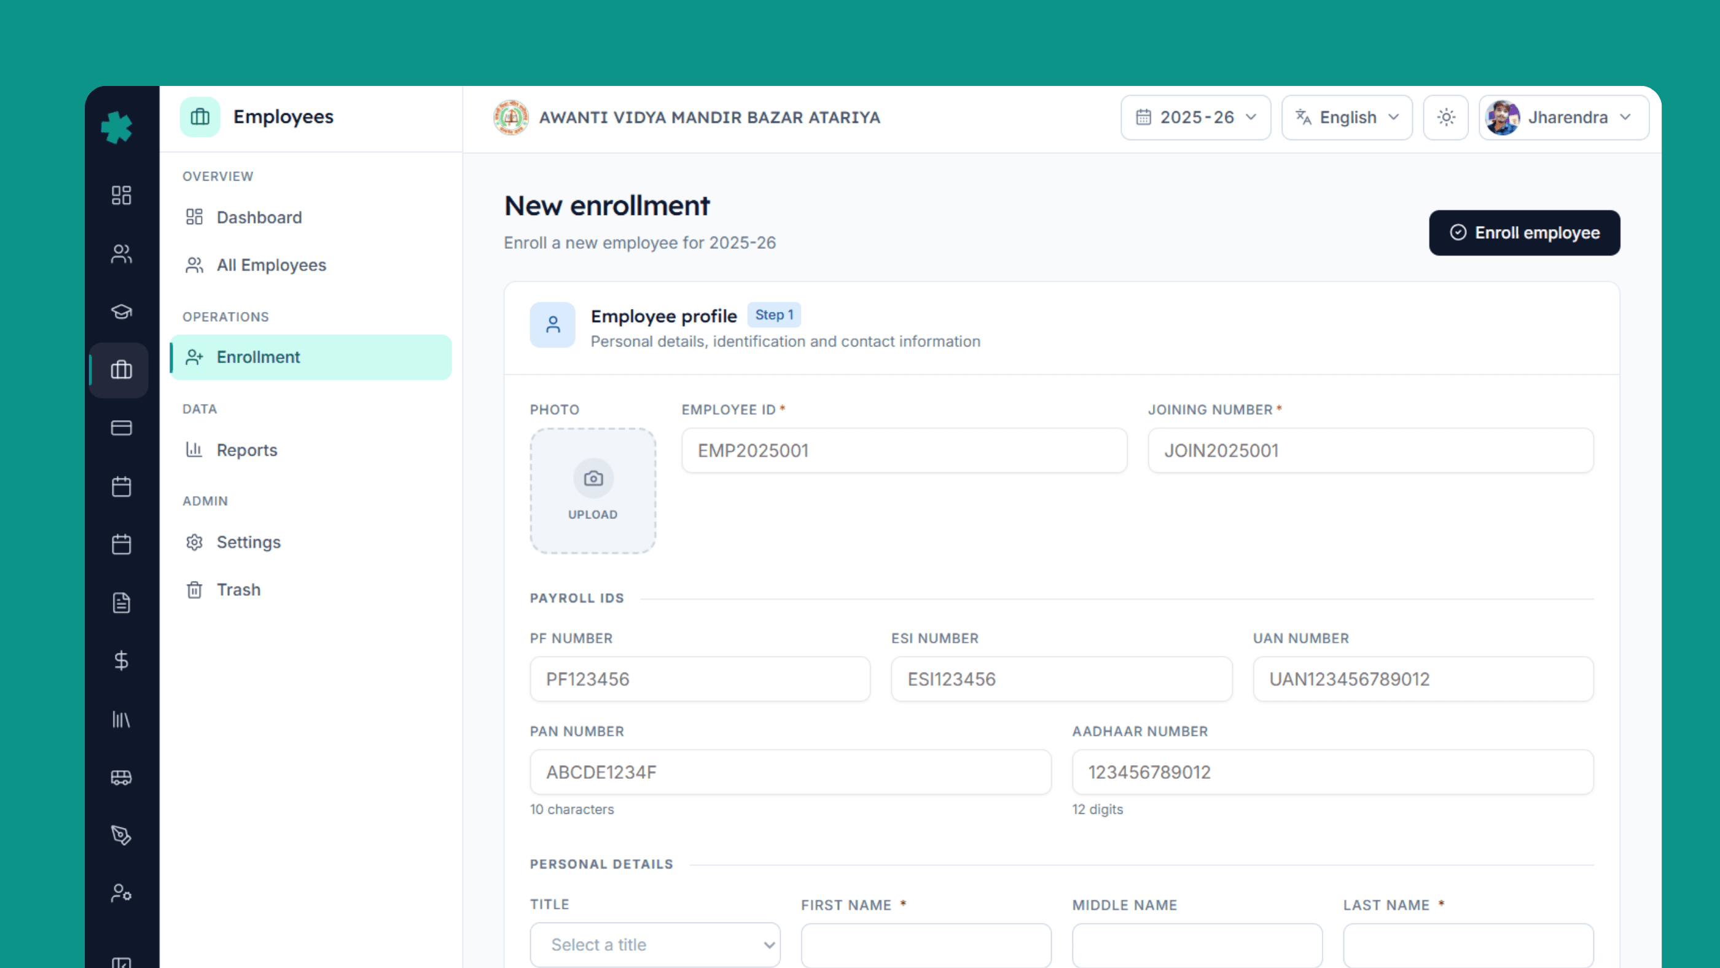Click the Enroll employee button
The height and width of the screenshot is (968, 1720).
pos(1525,233)
